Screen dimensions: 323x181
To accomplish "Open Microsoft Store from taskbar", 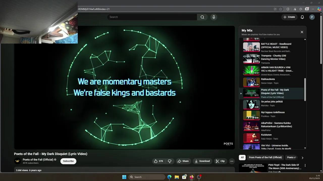I will point(184,177).
